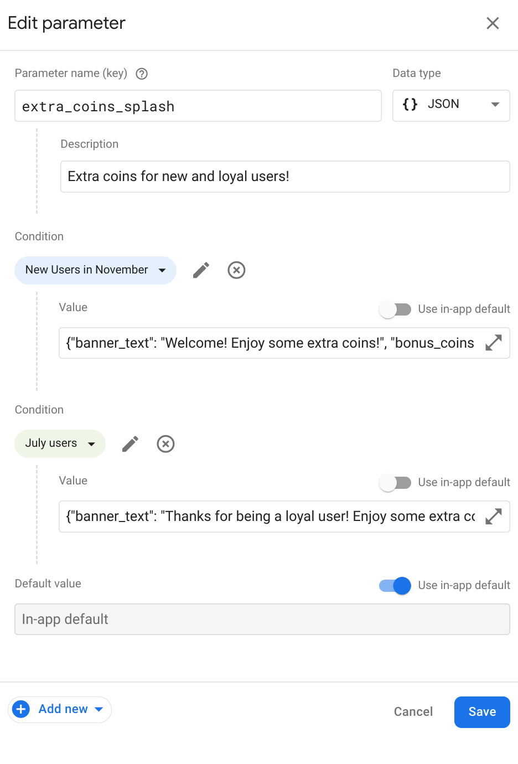Expand the New Users in November value editor
Viewport: 518px width, 764px height.
(493, 343)
